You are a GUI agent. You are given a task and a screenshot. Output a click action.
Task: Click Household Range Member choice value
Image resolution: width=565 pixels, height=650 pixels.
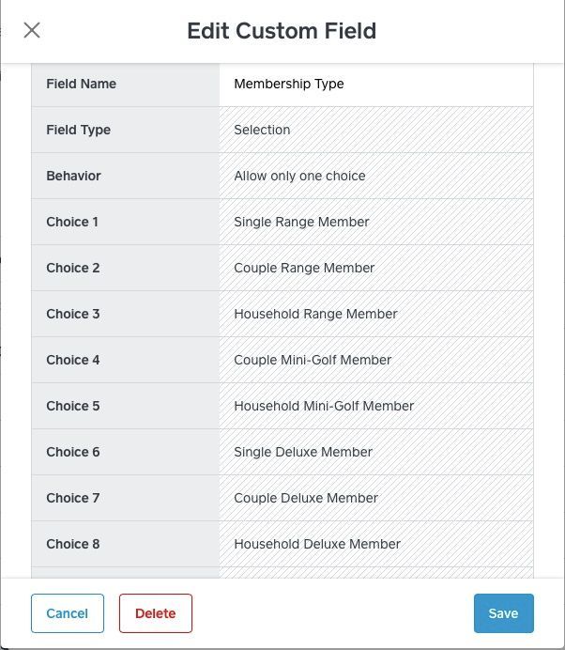(x=375, y=314)
